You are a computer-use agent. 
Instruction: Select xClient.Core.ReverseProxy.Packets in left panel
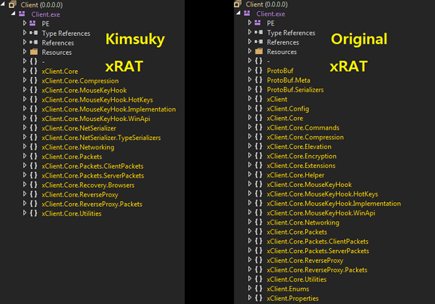[92, 203]
